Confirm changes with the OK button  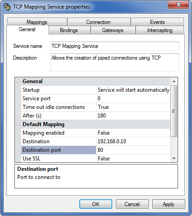[x=96, y=204]
